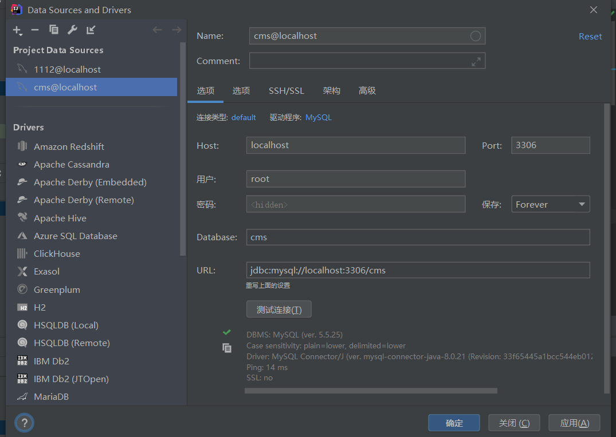Open driver settings via wrench icon
This screenshot has height=437, width=616.
[72, 30]
